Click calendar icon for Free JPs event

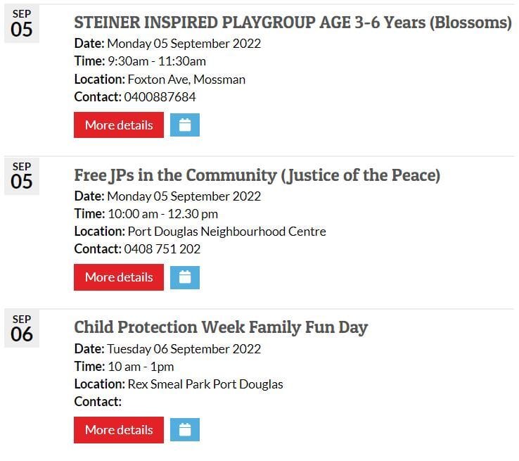pos(185,277)
